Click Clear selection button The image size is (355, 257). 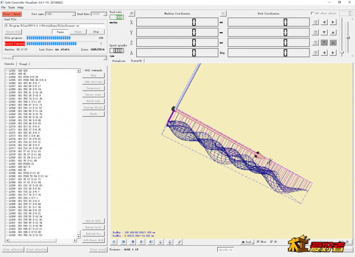(x=13, y=249)
